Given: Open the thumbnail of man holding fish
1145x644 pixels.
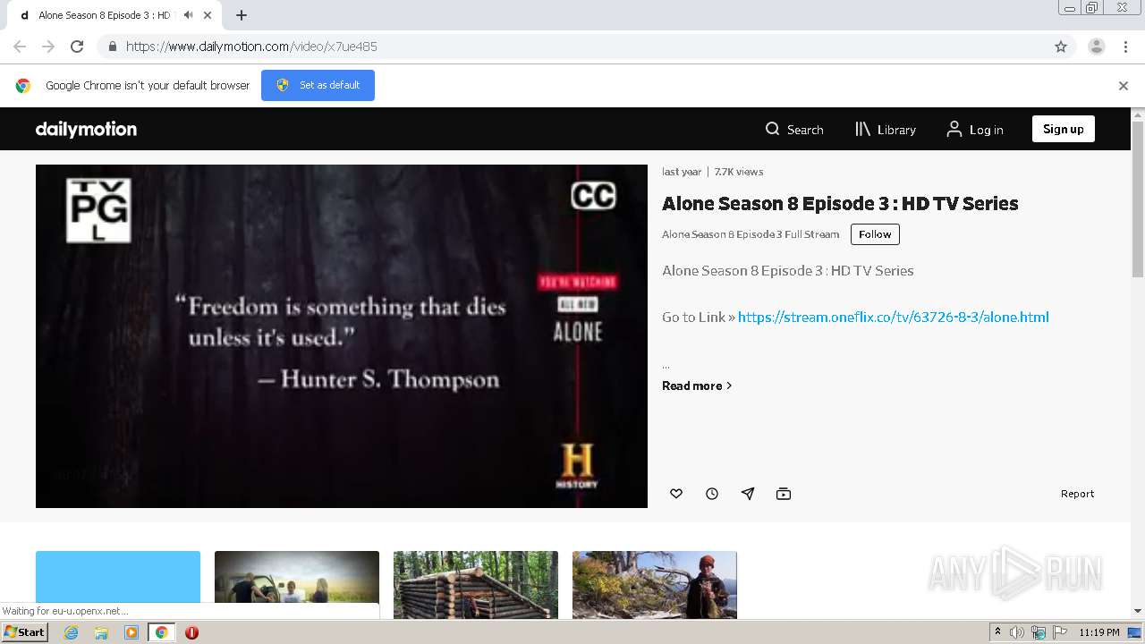Looking at the screenshot, I should (655, 585).
